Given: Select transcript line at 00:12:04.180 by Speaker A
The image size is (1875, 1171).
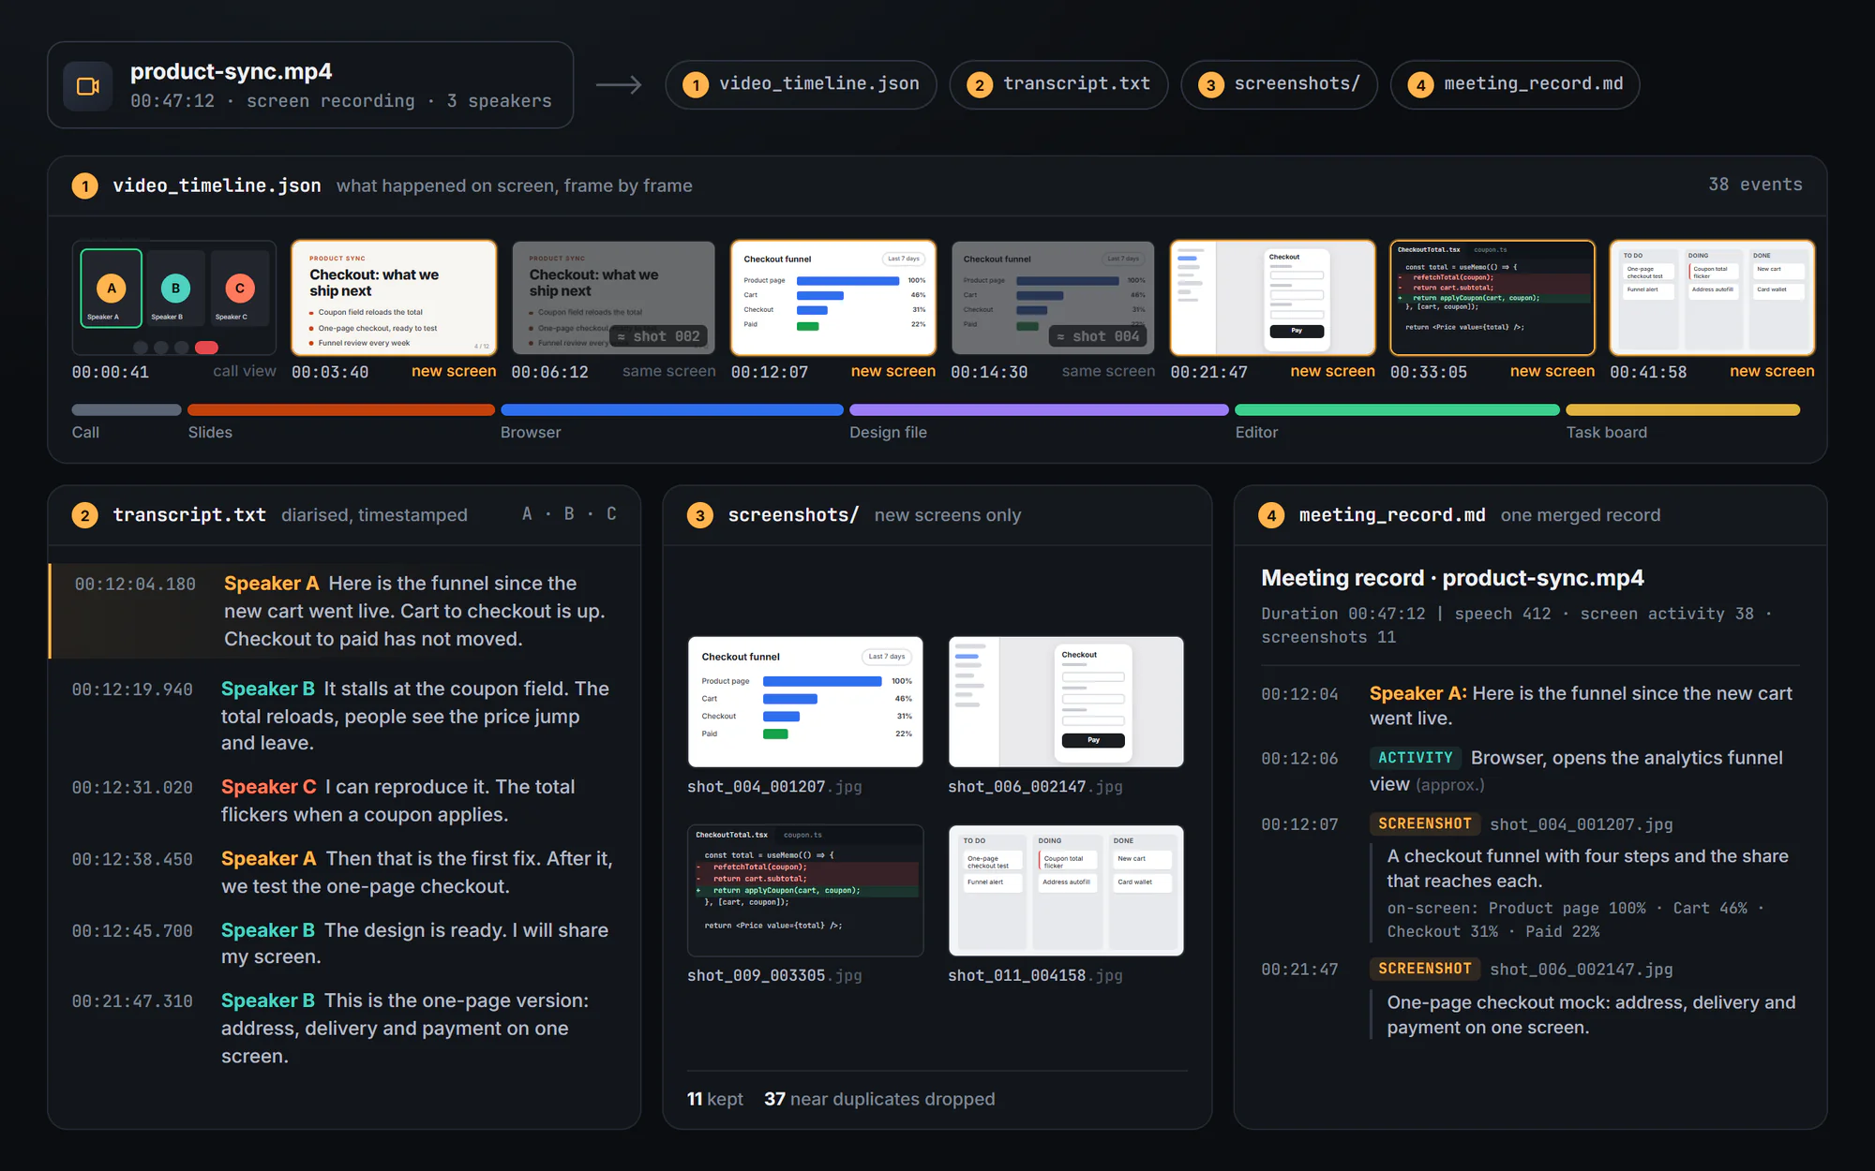Looking at the screenshot, I should (344, 611).
